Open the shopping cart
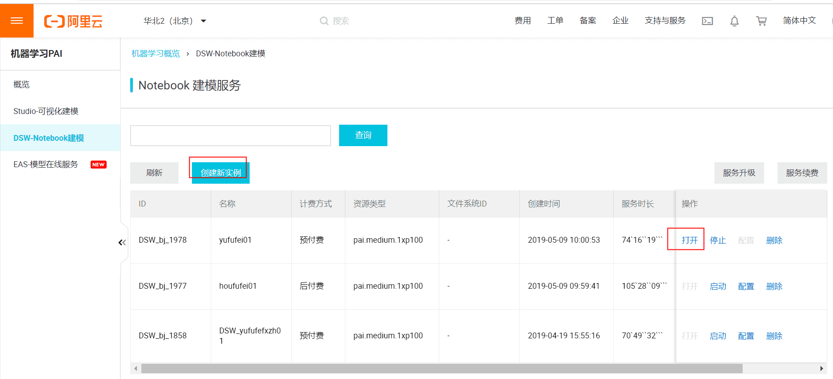Screen dimensions: 833x379 (761, 21)
